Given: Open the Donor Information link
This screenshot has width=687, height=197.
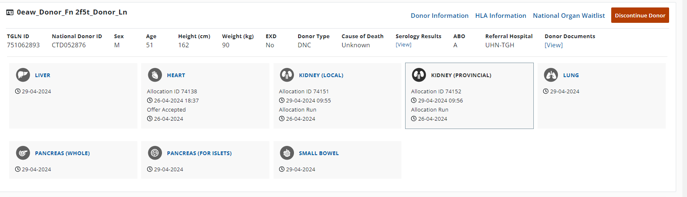Looking at the screenshot, I should coord(440,16).
